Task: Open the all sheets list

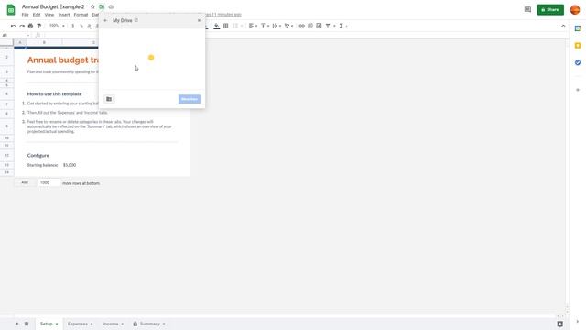Action: (x=27, y=324)
